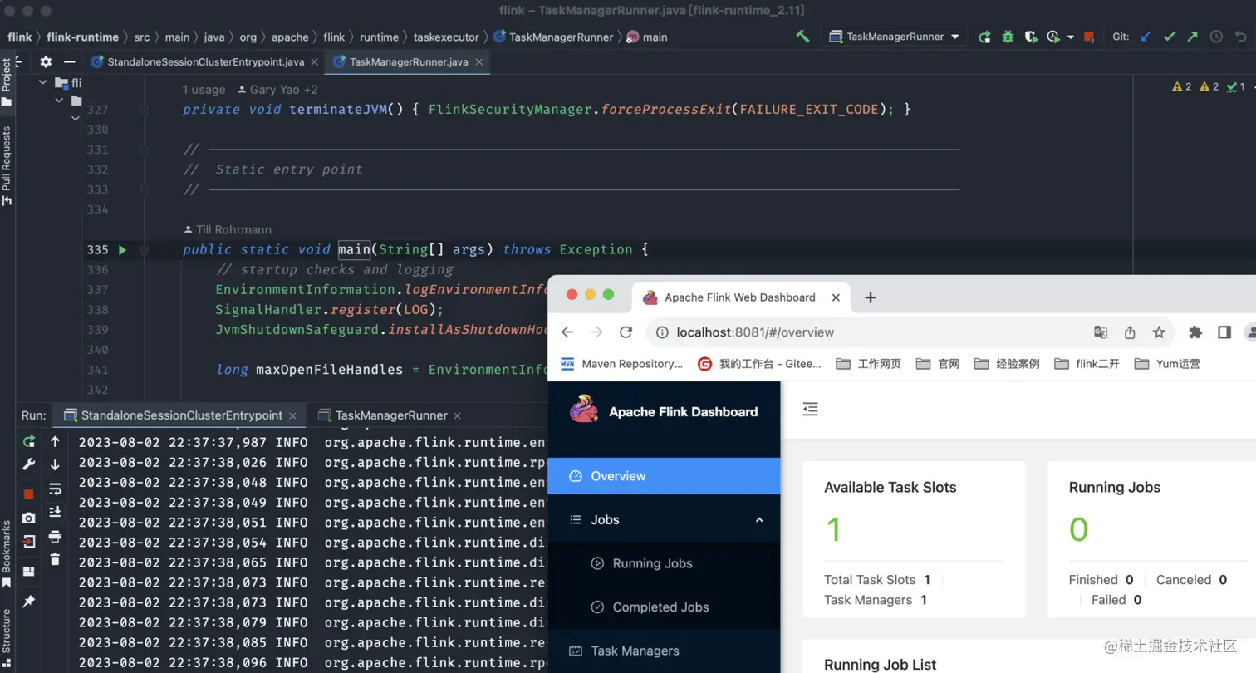The height and width of the screenshot is (673, 1256).
Task: Open the dropdown arrow beside the profiler icon
Action: (1070, 37)
